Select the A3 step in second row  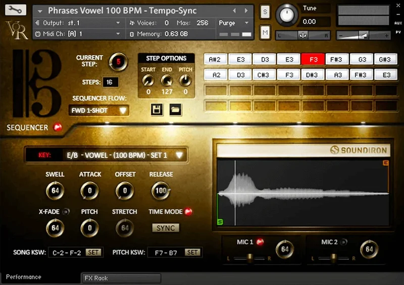pyautogui.click(x=337, y=75)
